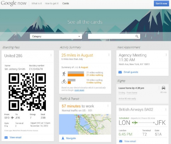The height and width of the screenshot is (144, 171).
Task: Open British Airways BA02 card menu
Action: [166, 109]
